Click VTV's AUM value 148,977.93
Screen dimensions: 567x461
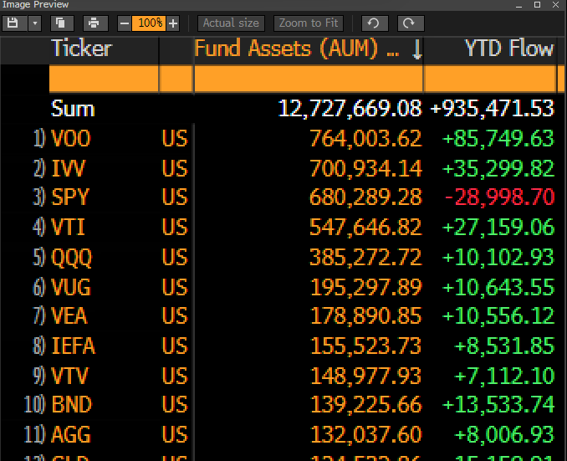coord(366,376)
